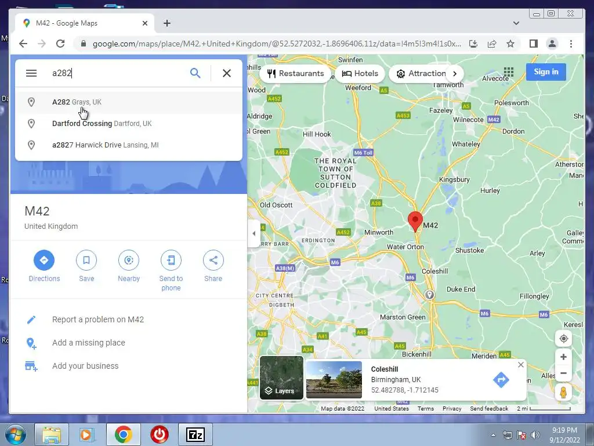The image size is (594, 446).
Task: Open the Windows Start menu
Action: tap(15, 434)
